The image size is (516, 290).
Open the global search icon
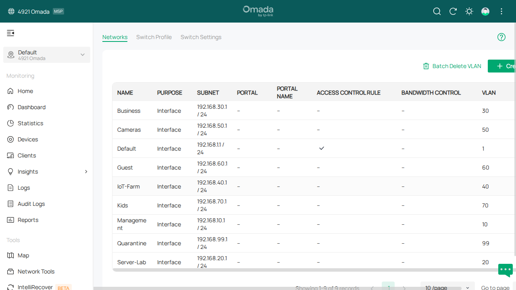(x=437, y=11)
